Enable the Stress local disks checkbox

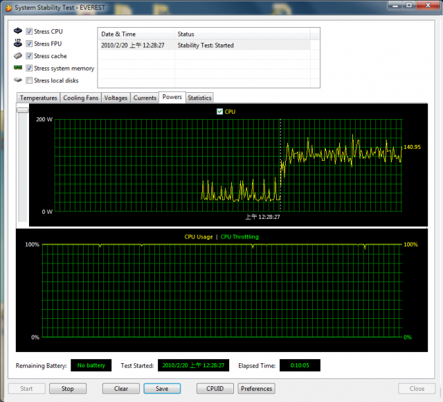point(29,80)
